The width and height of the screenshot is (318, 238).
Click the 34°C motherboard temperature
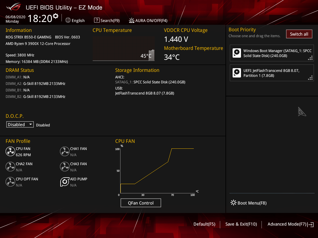coord(172,57)
